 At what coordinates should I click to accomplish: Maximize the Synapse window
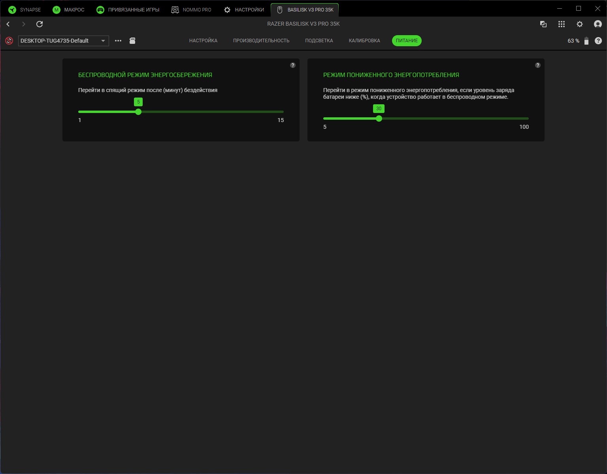pyautogui.click(x=579, y=8)
